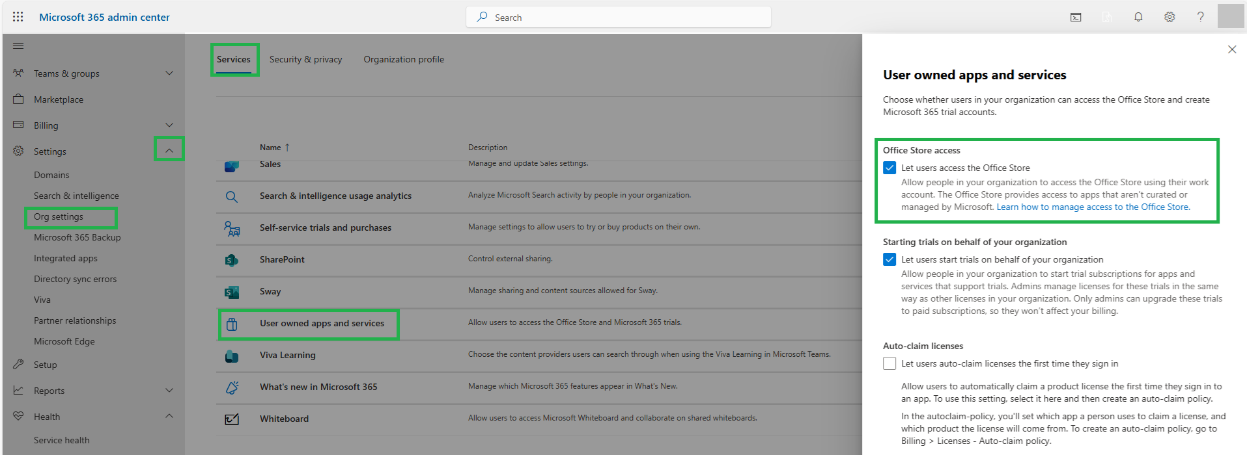Image resolution: width=1247 pixels, height=455 pixels.
Task: Open the app launcher waffle icon
Action: (x=18, y=17)
